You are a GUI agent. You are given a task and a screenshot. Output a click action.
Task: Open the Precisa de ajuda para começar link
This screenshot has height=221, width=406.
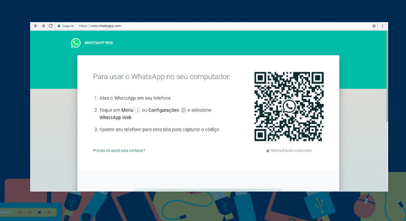(119, 150)
